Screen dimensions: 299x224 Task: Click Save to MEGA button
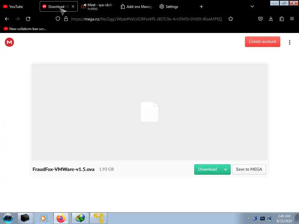pos(249,169)
